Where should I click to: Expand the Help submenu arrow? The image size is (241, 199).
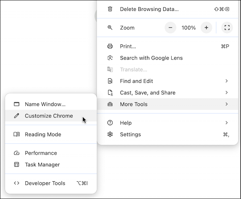point(226,123)
